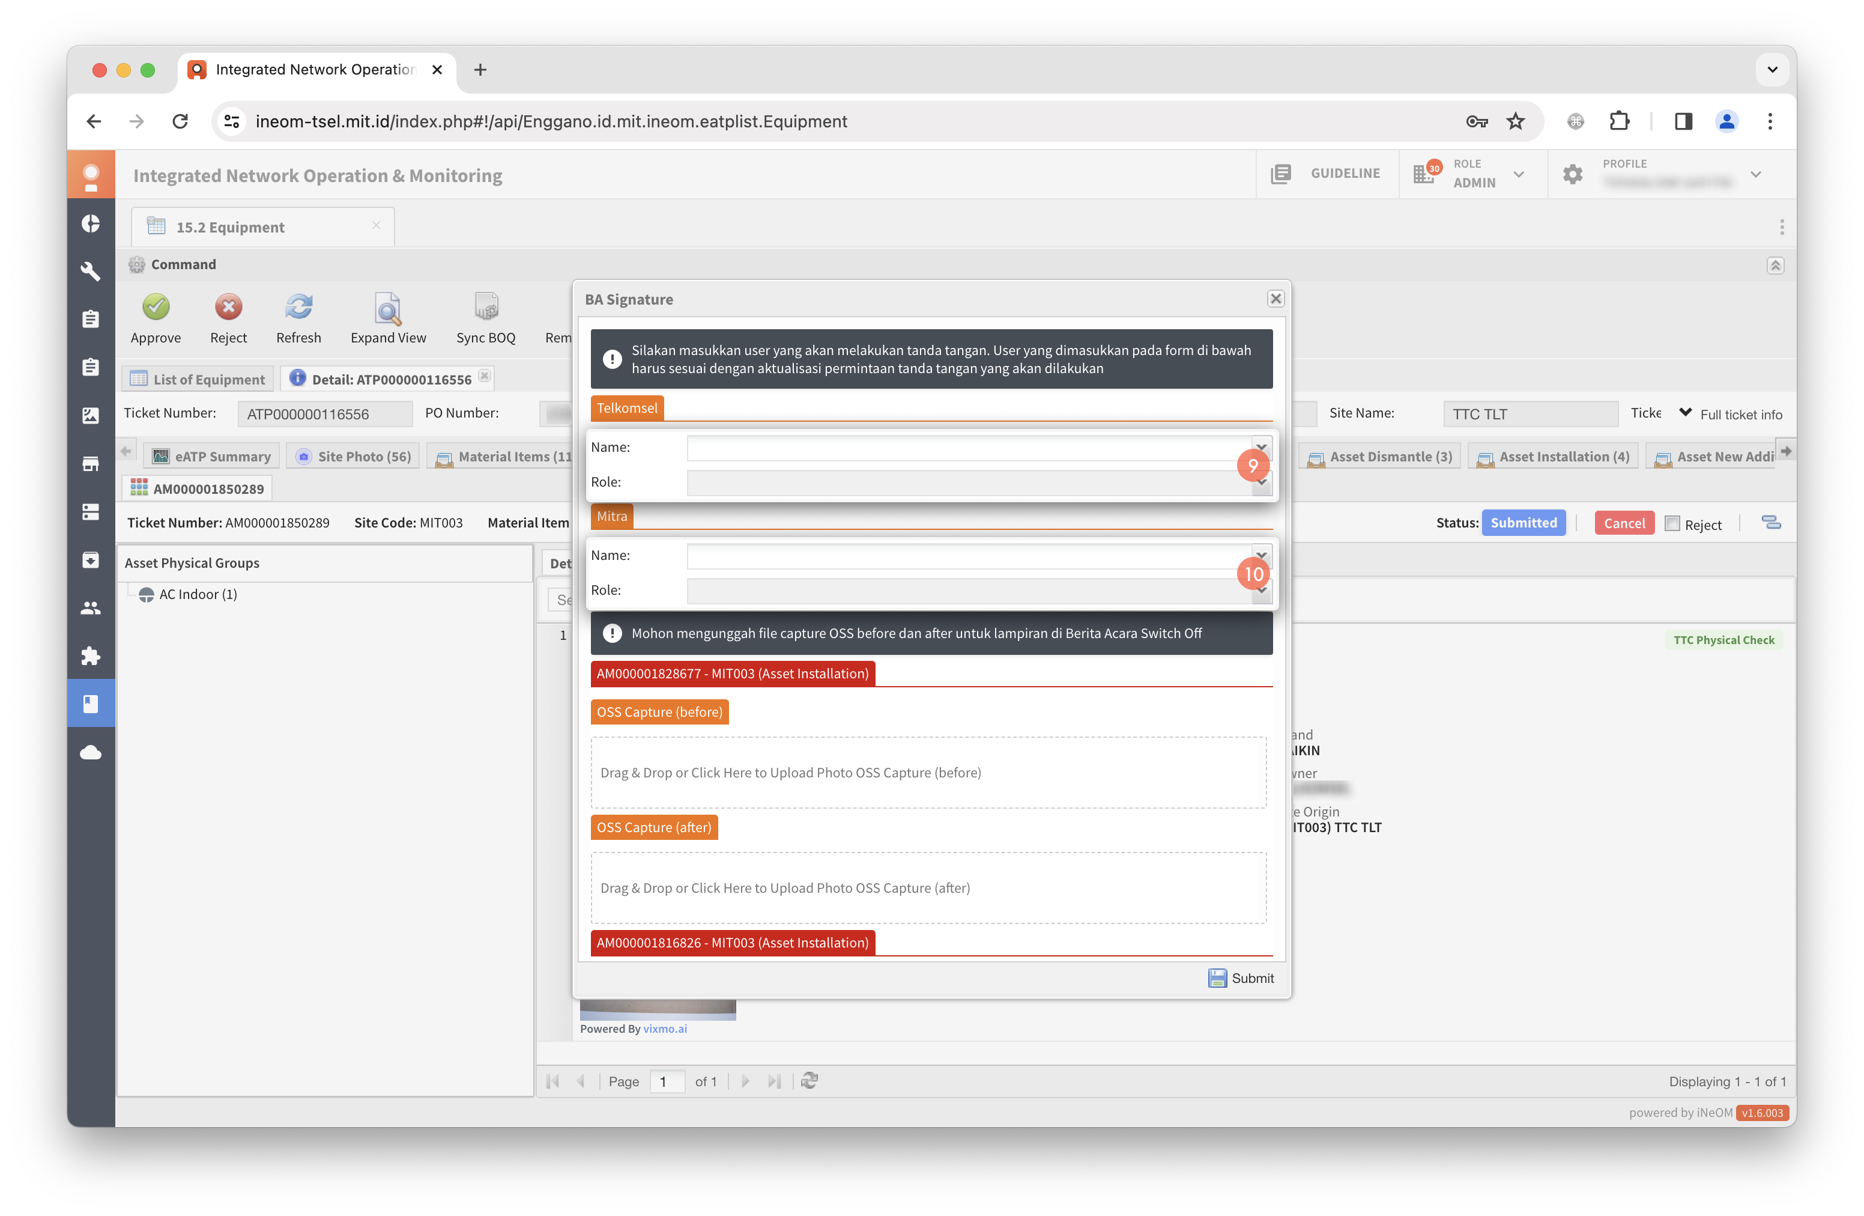
Task: Refresh the equipment list
Action: point(298,307)
